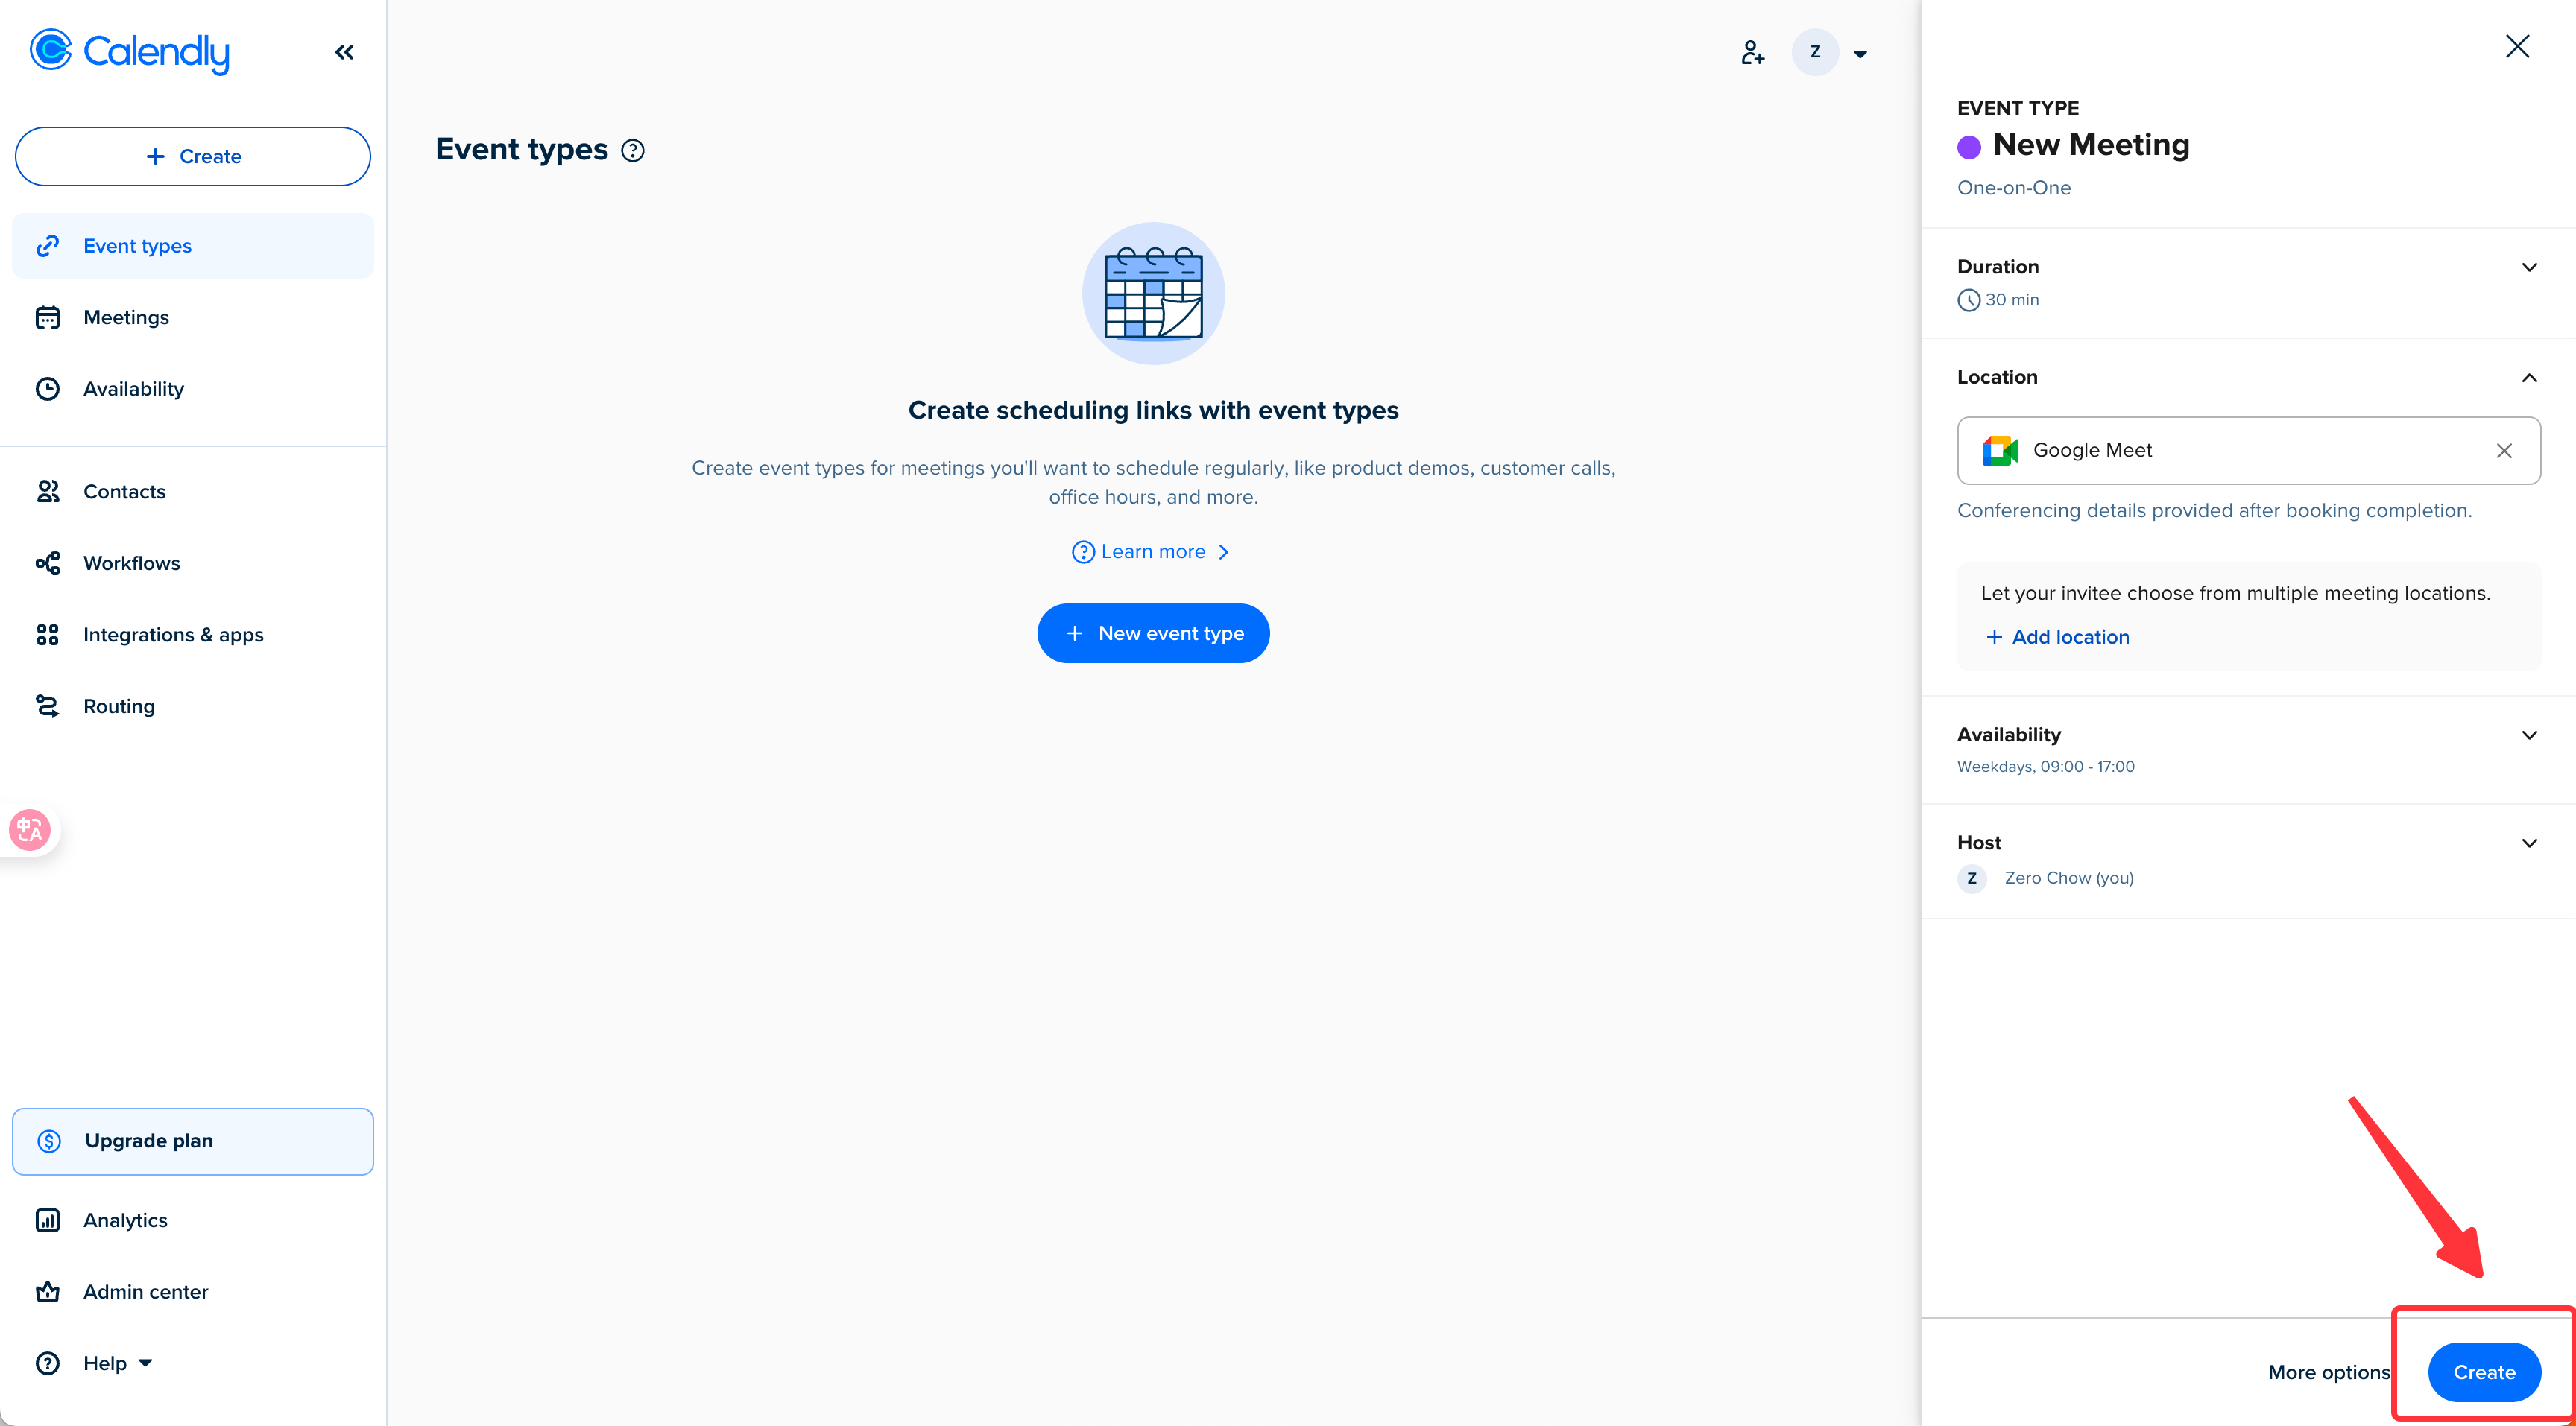This screenshot has width=2576, height=1426.
Task: Click the New event type button
Action: [1153, 633]
